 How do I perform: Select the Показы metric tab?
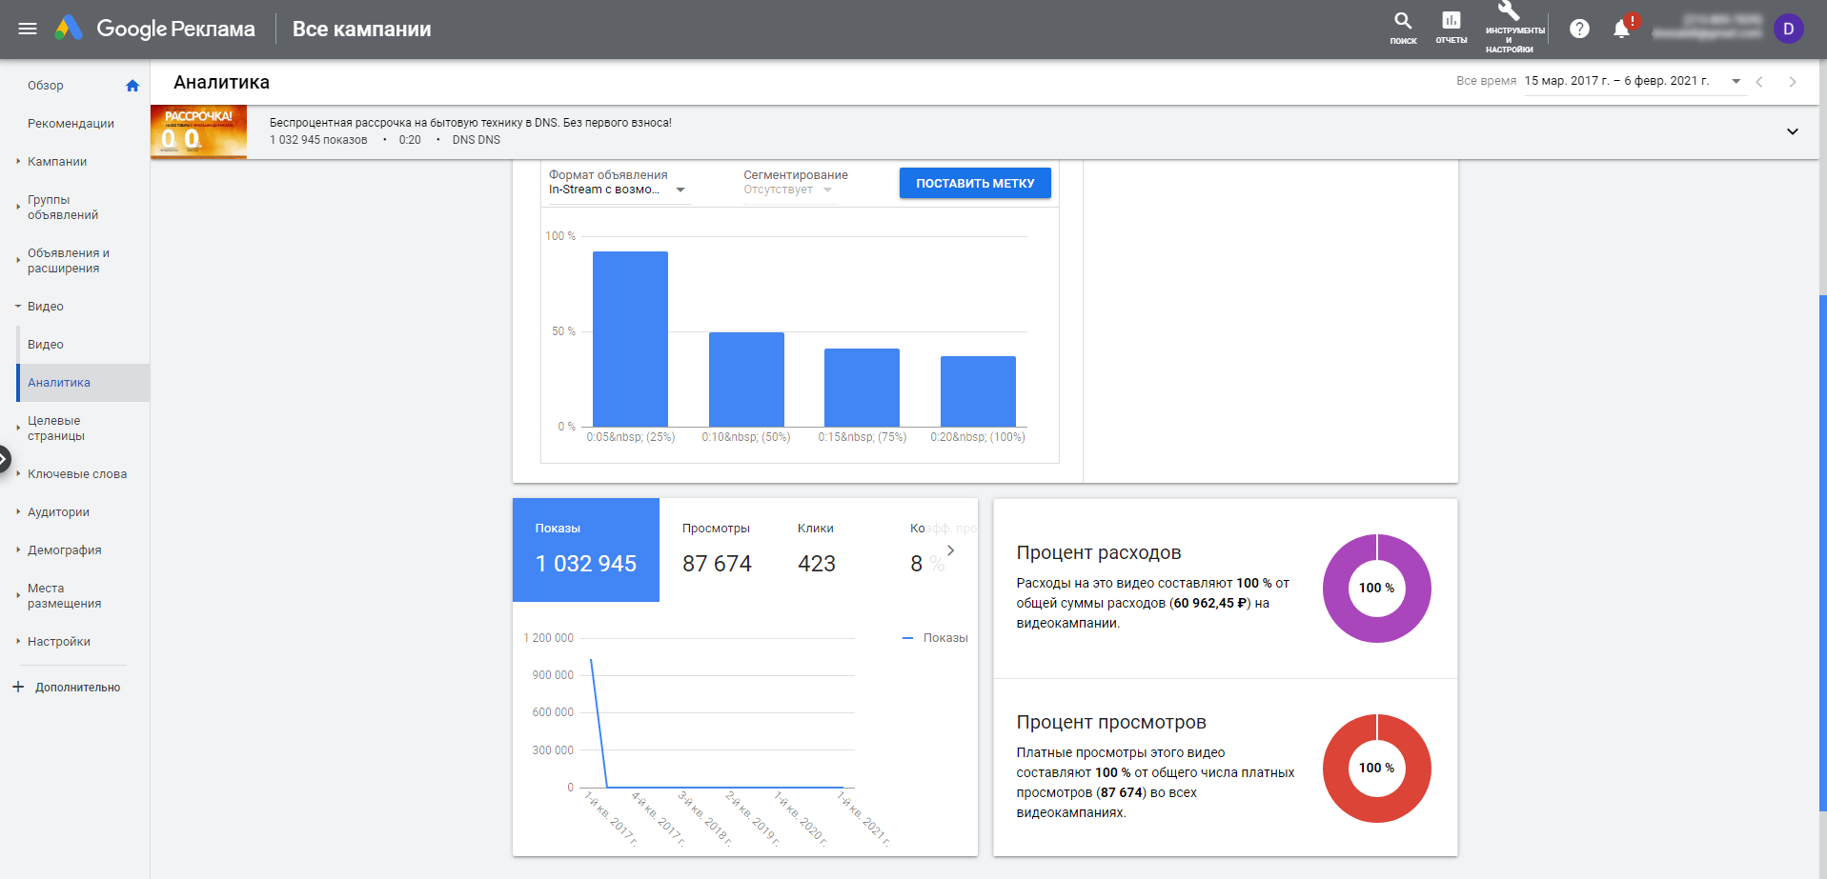pyautogui.click(x=586, y=549)
